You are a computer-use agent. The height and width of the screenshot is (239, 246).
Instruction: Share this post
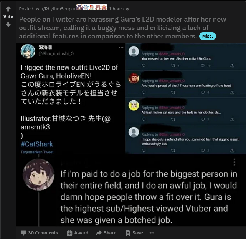click(x=106, y=233)
